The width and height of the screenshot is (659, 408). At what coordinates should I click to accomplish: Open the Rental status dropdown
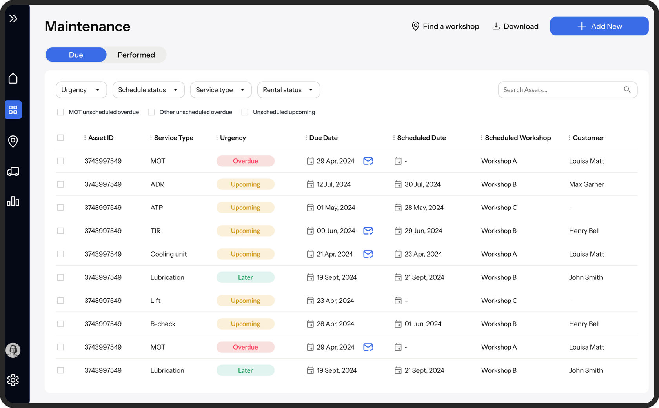coord(288,90)
